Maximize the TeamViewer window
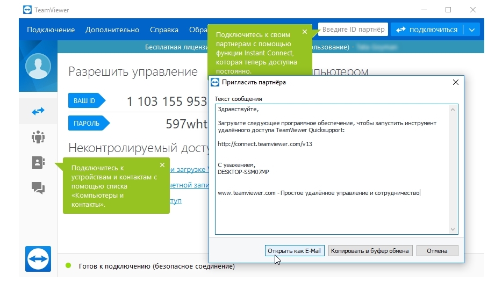 coord(448,10)
